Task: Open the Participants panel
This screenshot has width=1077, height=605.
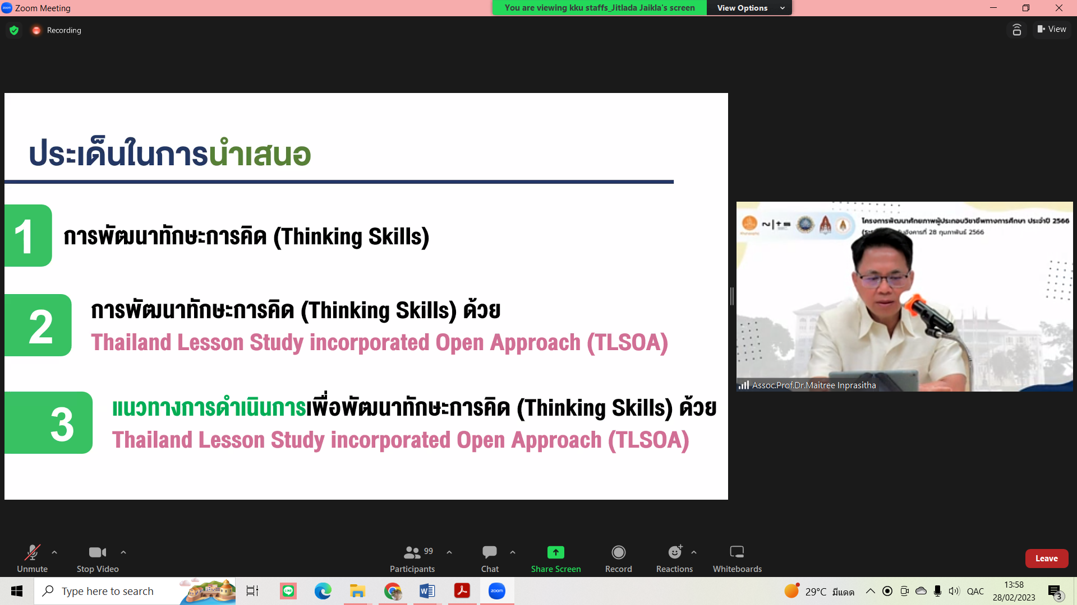Action: pyautogui.click(x=412, y=559)
